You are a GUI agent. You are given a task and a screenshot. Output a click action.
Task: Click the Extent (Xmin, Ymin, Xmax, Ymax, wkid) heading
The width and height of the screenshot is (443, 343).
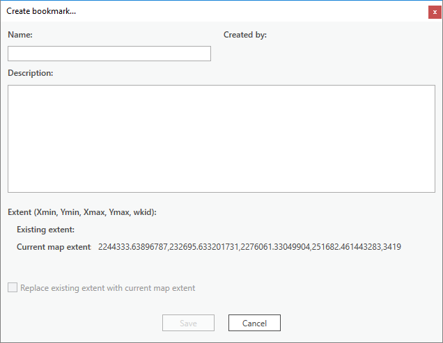82,212
